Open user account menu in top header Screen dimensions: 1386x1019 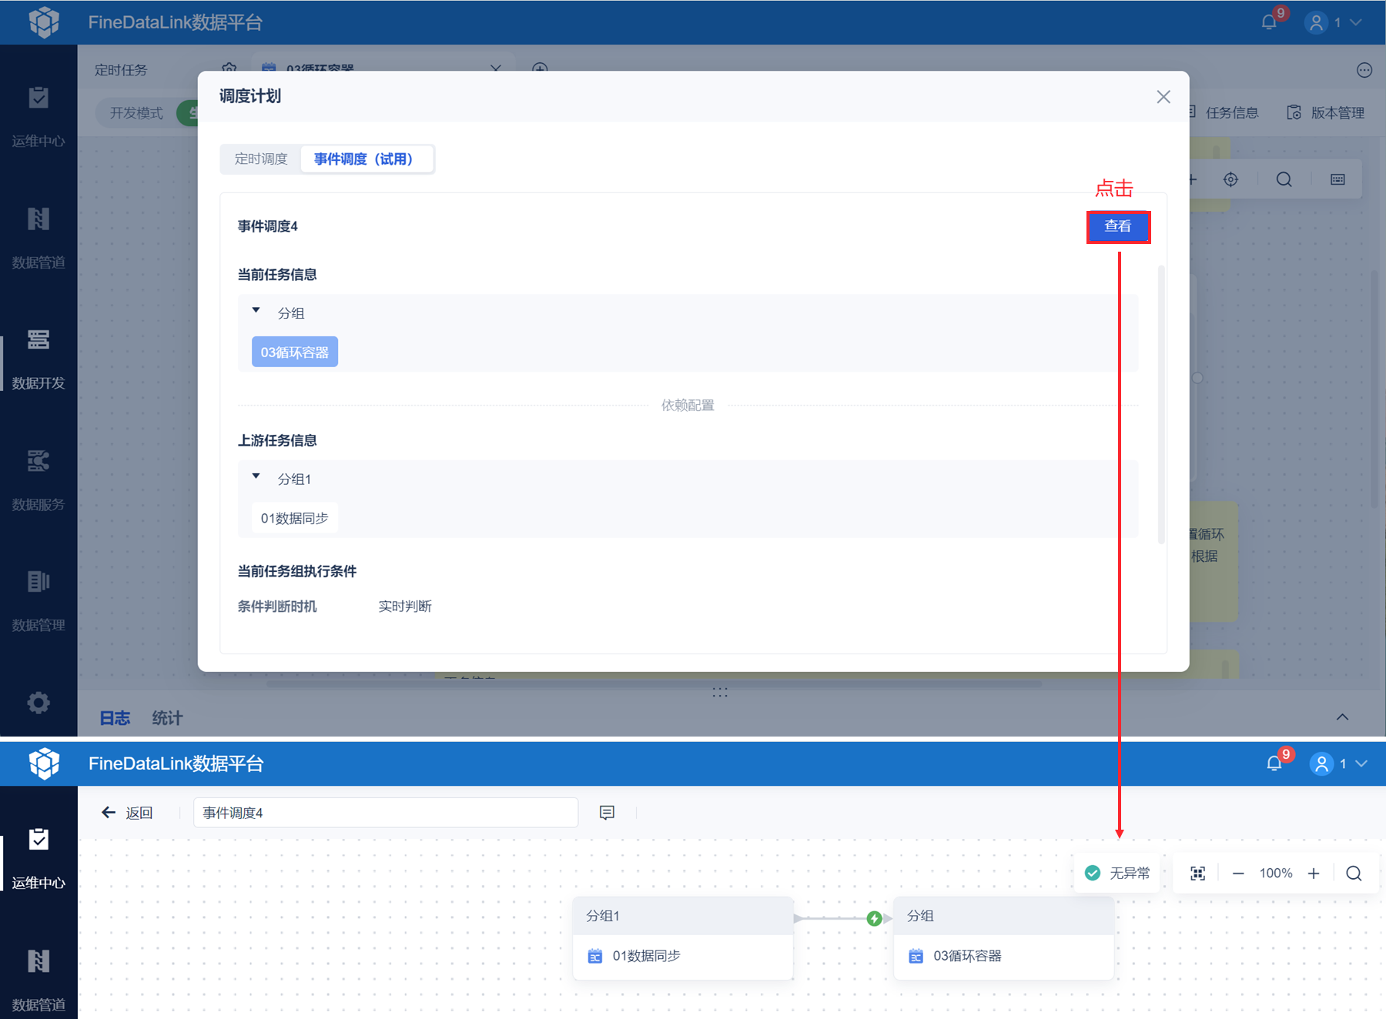pos(1334,22)
